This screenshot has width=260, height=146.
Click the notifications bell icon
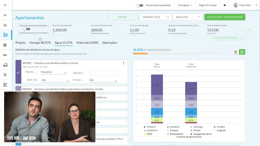(225, 5)
